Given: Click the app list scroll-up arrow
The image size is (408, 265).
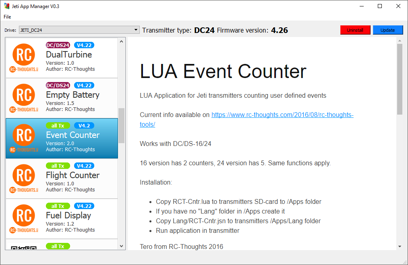Looking at the screenshot, I should tap(122, 41).
